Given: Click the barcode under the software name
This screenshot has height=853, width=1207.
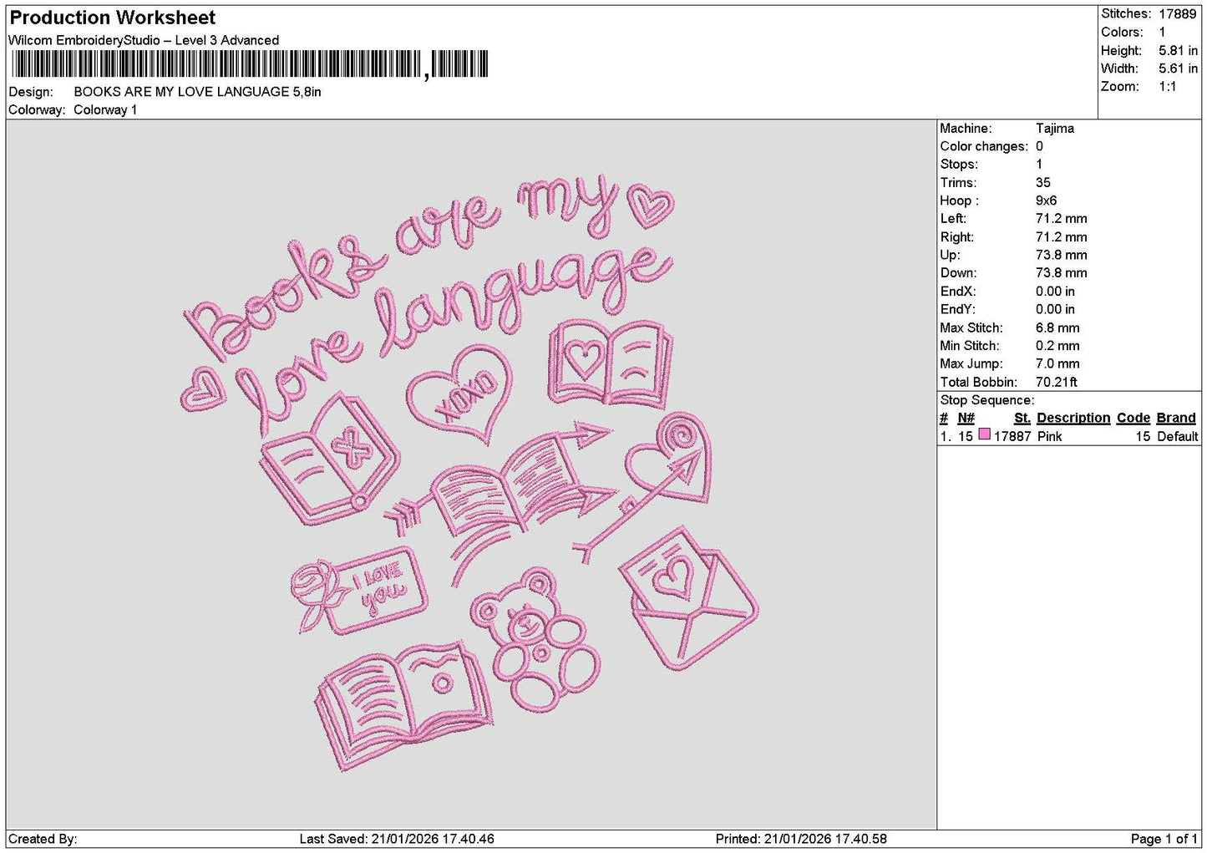Looking at the screenshot, I should click(x=250, y=64).
